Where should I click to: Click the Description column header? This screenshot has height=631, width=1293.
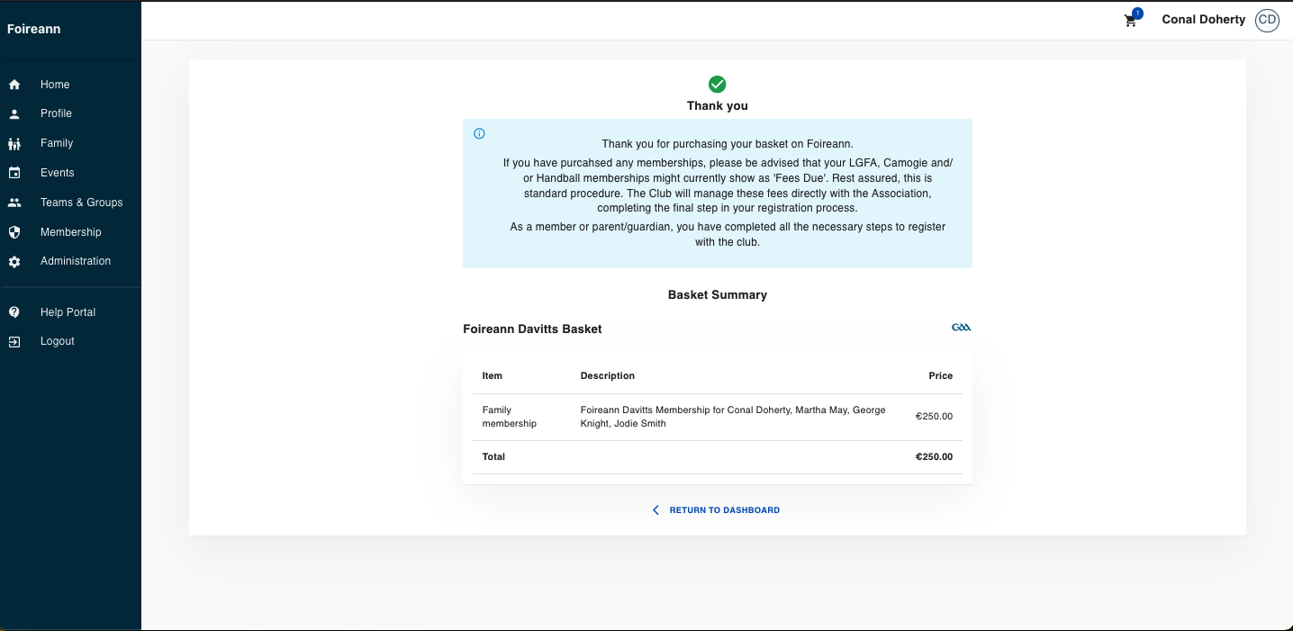[608, 375]
